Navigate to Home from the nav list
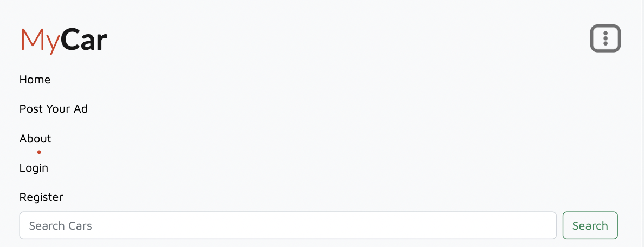644x247 pixels. click(35, 80)
